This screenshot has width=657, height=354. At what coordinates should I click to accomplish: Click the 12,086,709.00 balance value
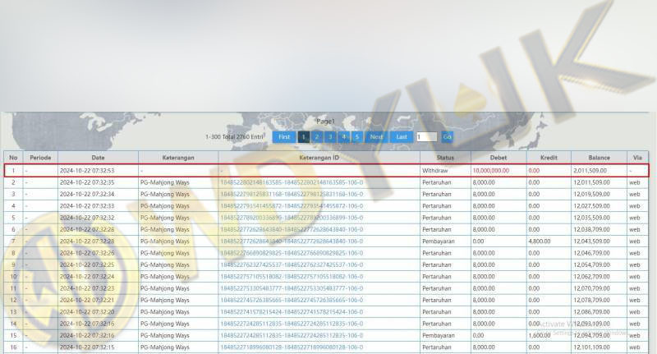click(x=591, y=312)
